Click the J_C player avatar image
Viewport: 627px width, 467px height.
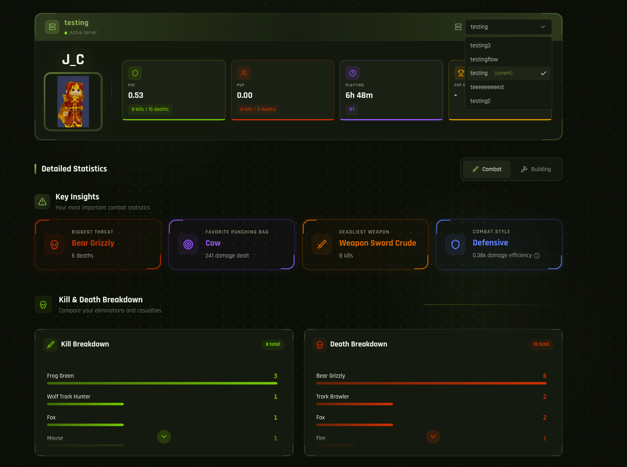73,102
